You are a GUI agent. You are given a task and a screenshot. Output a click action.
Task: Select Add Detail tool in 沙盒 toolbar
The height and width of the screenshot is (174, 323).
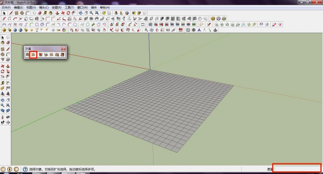coord(57,55)
